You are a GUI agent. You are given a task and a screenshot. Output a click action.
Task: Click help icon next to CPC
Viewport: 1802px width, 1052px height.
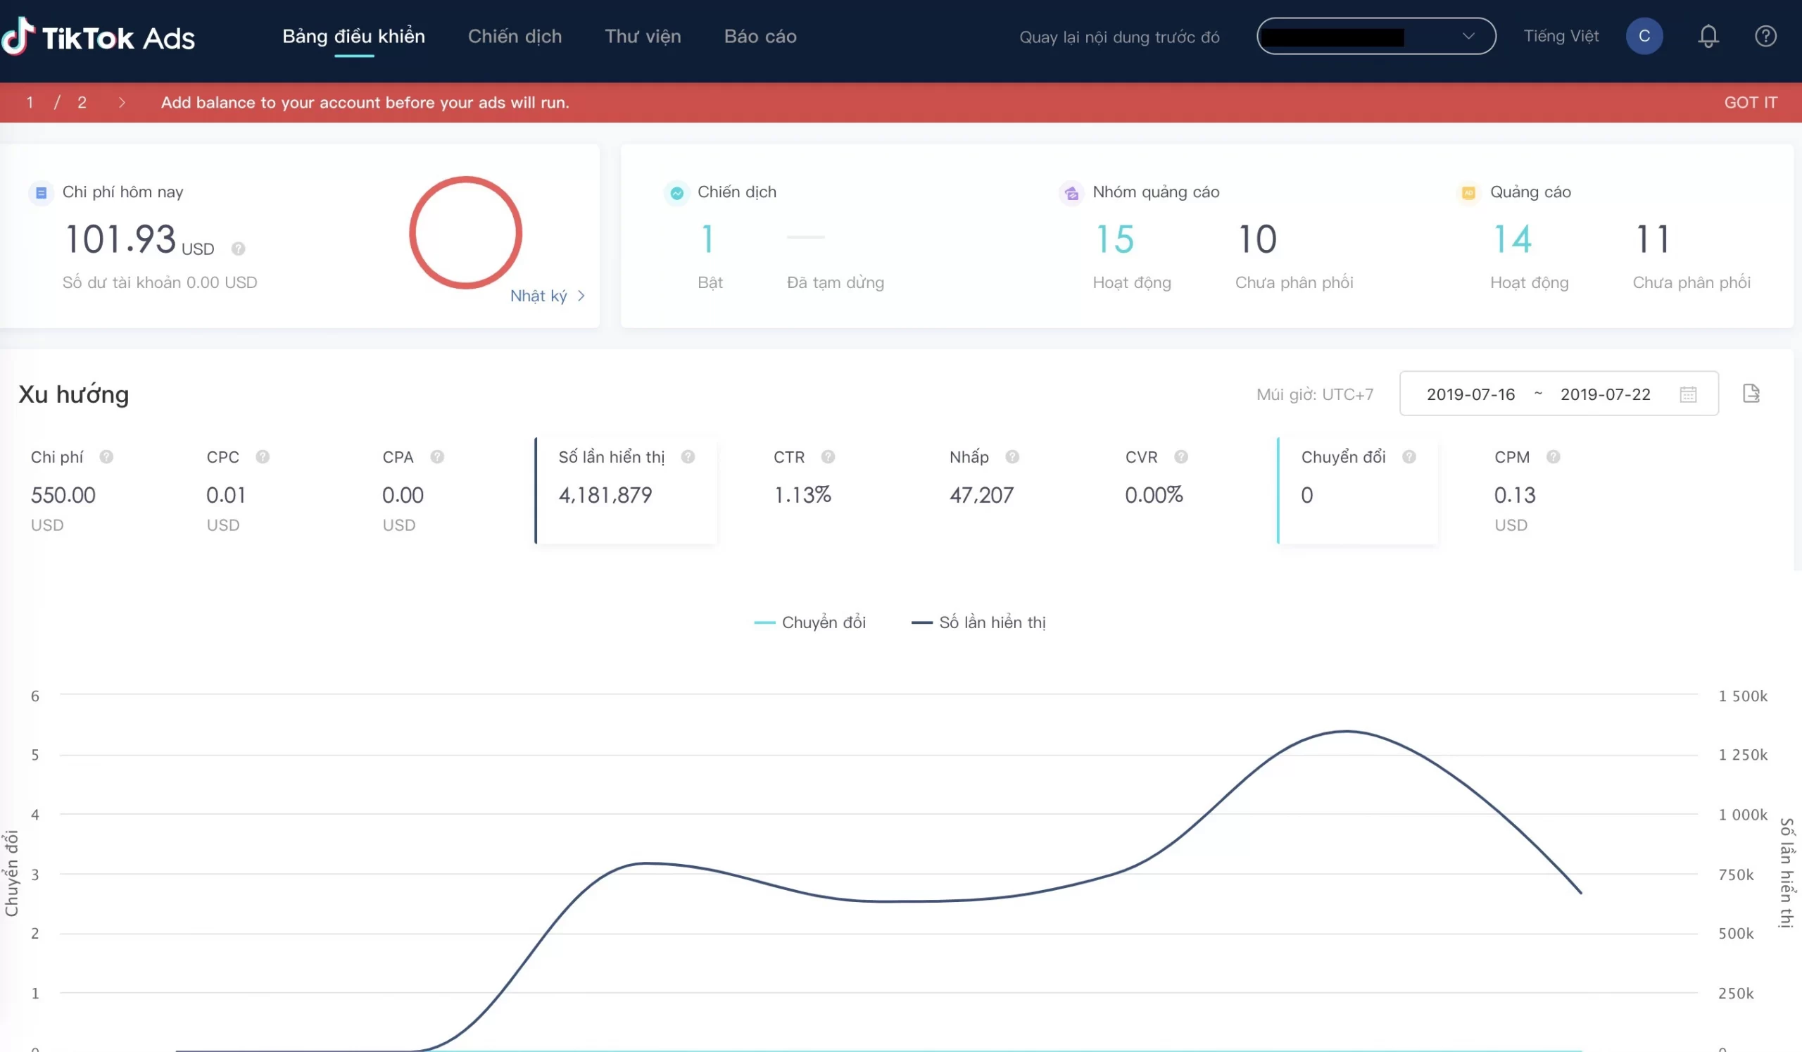click(x=263, y=457)
